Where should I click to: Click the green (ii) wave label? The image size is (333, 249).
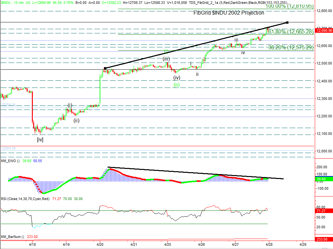pyautogui.click(x=176, y=85)
